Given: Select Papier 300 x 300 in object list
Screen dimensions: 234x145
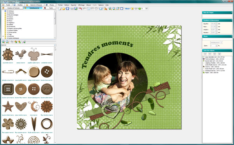Looking at the screenshot, I should click(212, 72).
